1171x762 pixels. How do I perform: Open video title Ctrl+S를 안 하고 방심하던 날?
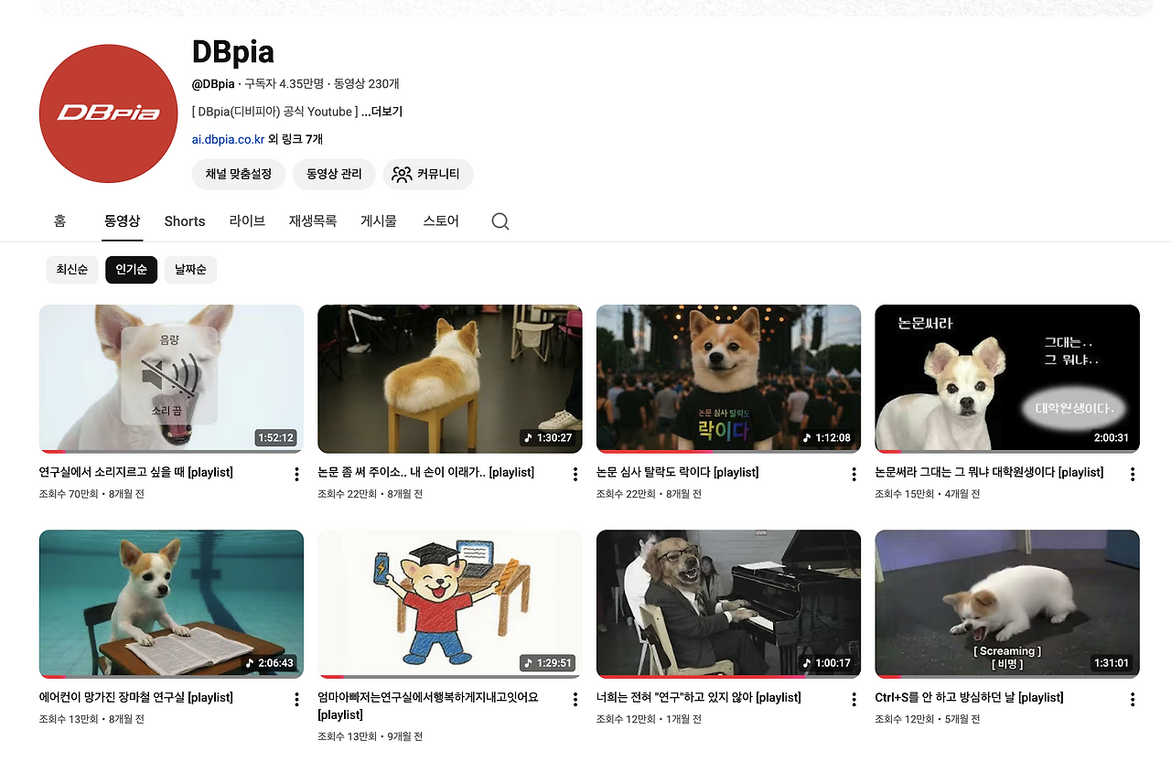969,698
